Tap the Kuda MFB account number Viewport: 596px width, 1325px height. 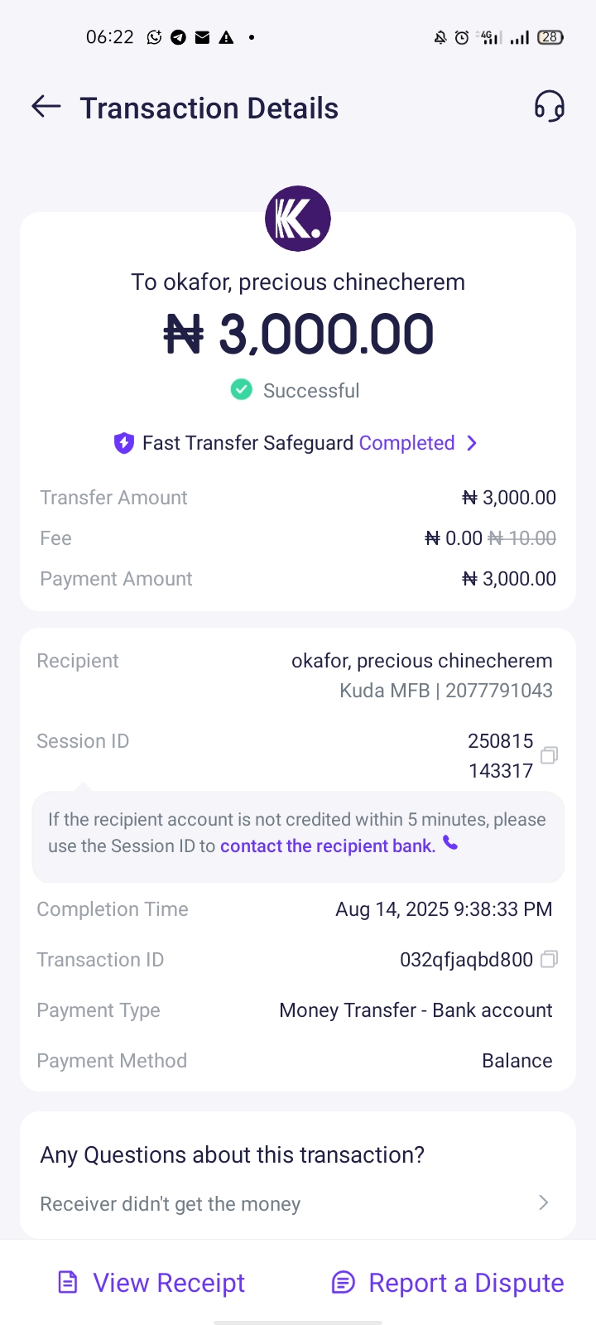[499, 691]
